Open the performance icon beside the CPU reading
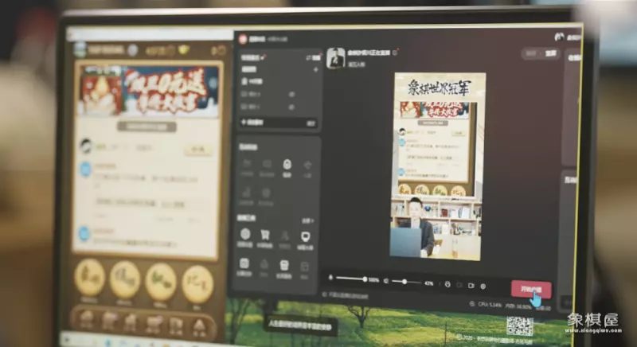 (x=471, y=303)
